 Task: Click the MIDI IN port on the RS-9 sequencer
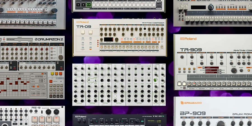(x=48, y=112)
